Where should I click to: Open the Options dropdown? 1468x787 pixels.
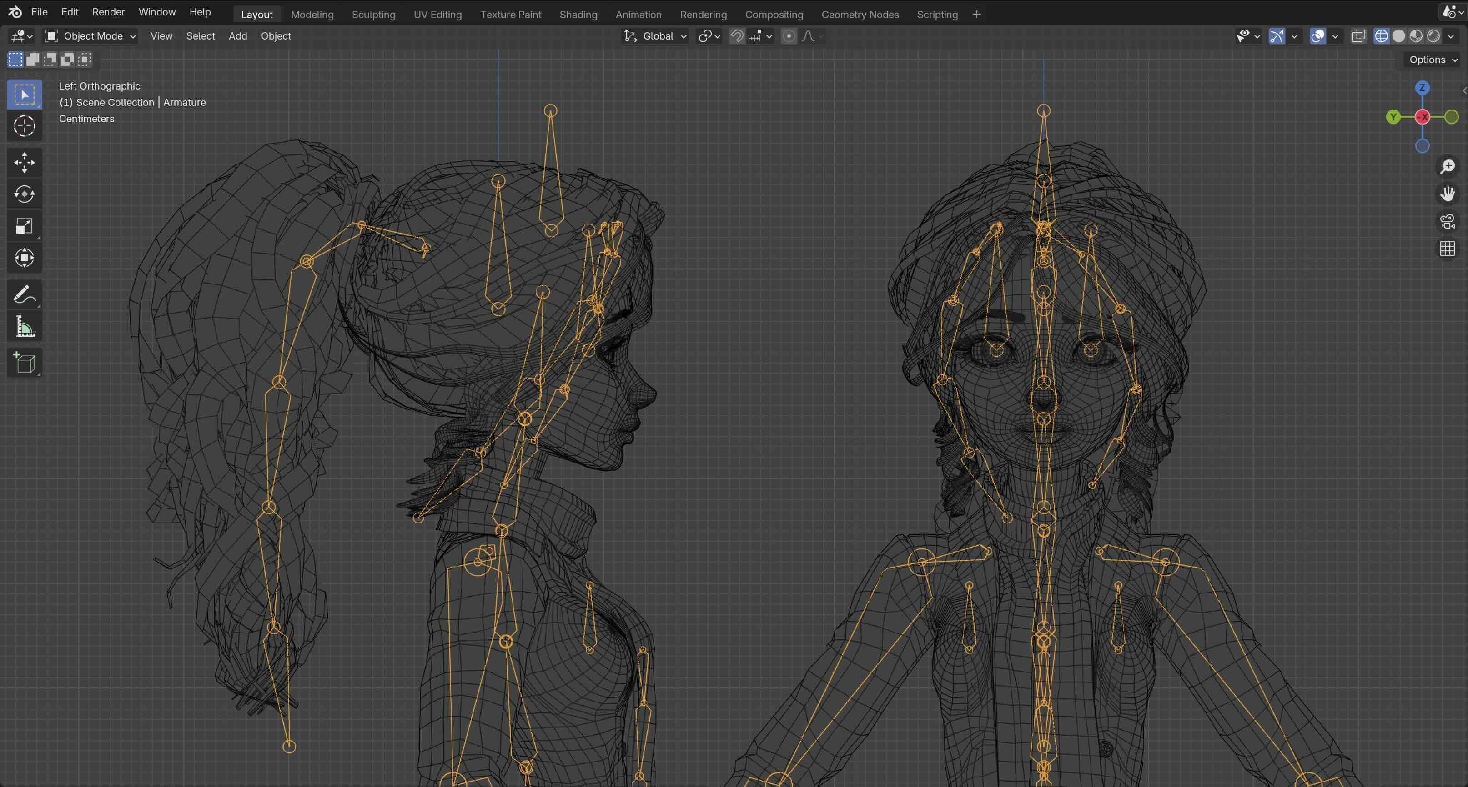[x=1433, y=60]
